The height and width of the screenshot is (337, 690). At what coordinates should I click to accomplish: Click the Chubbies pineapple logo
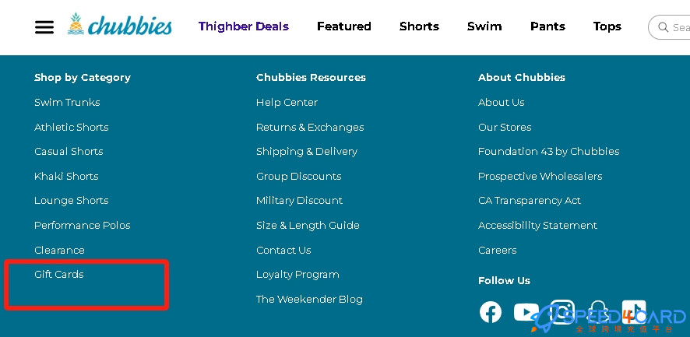119,25
